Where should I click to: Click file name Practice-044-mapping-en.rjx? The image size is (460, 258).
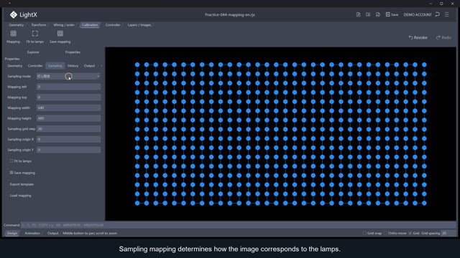[230, 14]
